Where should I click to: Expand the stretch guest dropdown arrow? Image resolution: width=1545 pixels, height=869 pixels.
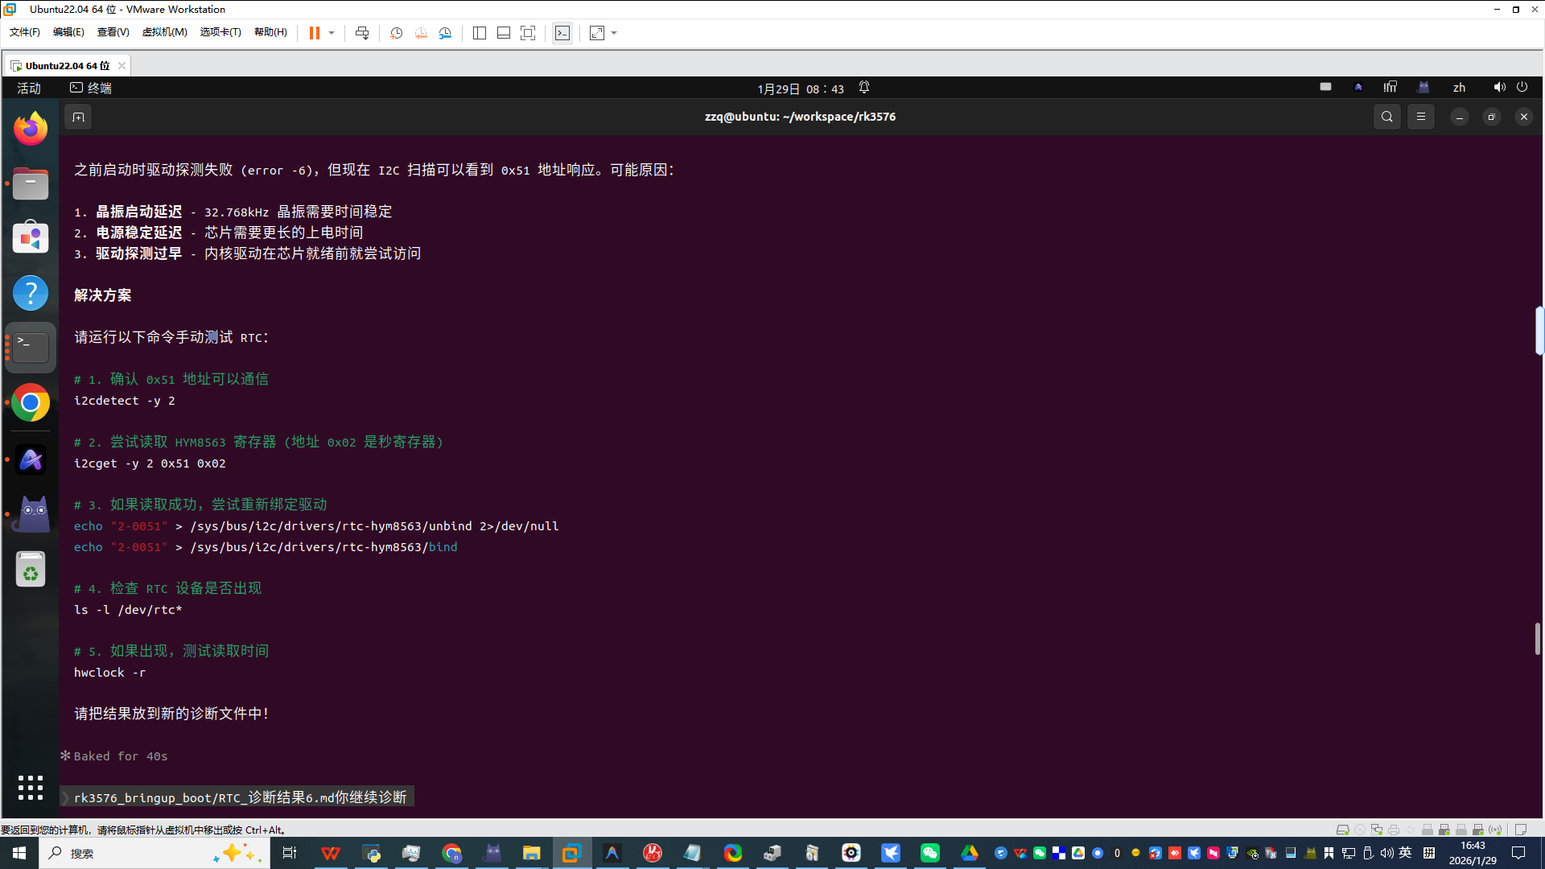pyautogui.click(x=614, y=33)
